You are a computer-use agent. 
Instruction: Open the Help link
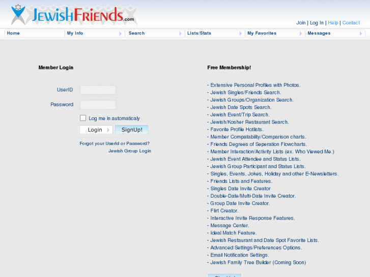(333, 23)
